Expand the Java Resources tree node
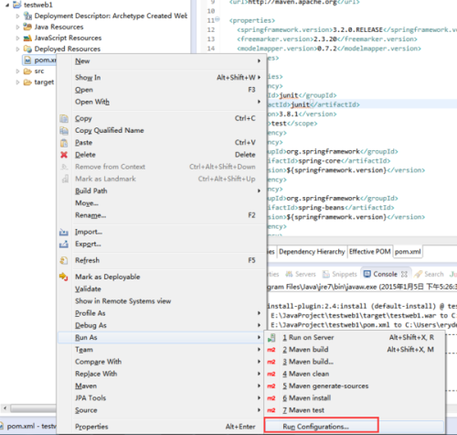This screenshot has height=435, width=457. tap(17, 27)
